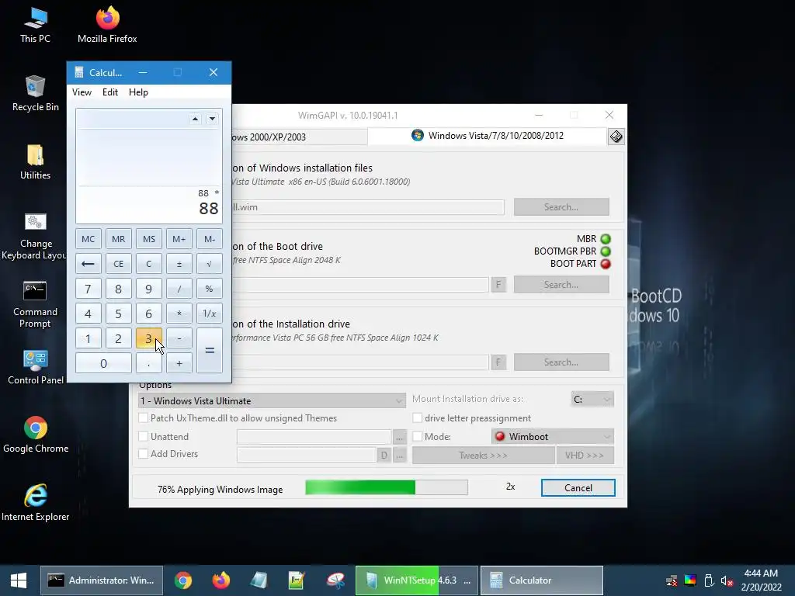Switch to Windows Vista/7/8/10/2008/2012 tab
The height and width of the screenshot is (596, 795).
tap(488, 136)
